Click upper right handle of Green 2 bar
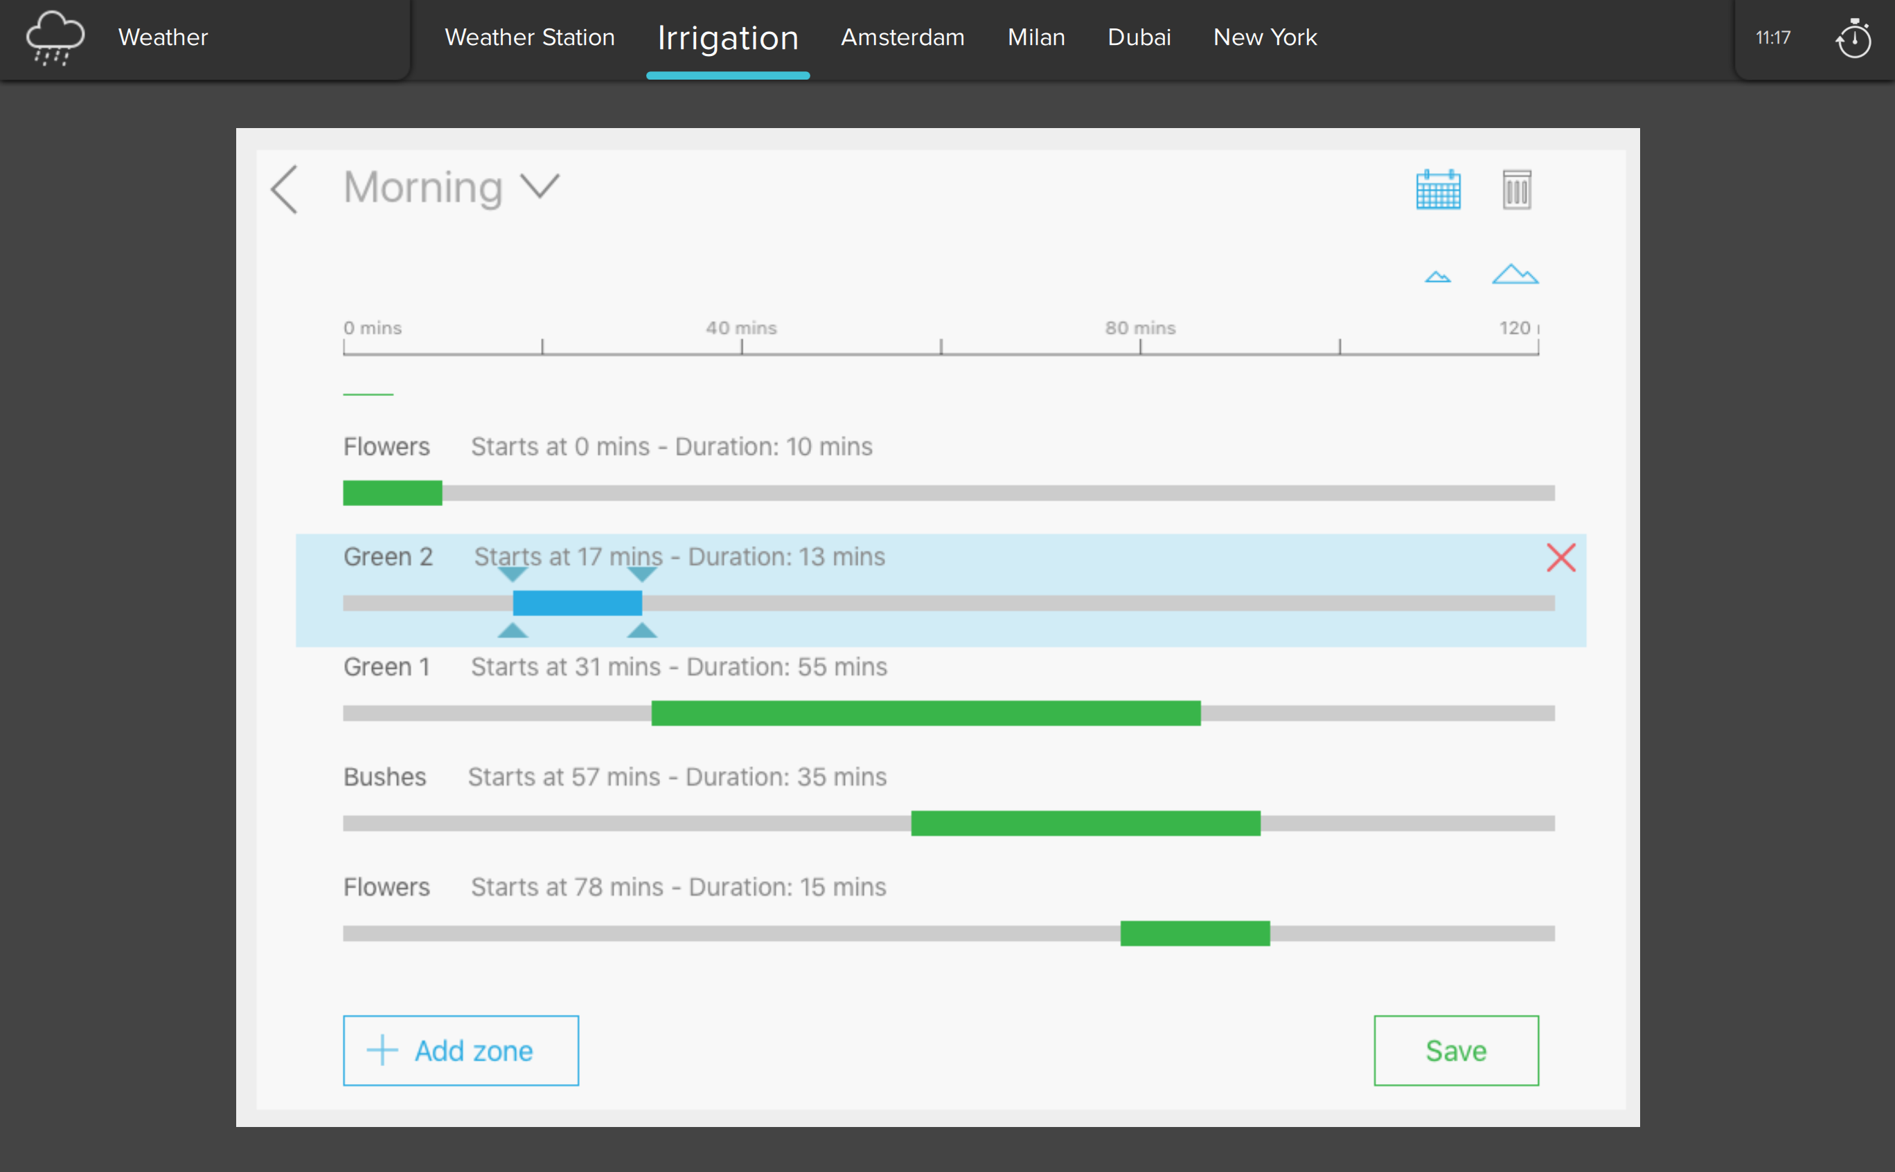Viewport: 1895px width, 1172px height. coord(642,575)
